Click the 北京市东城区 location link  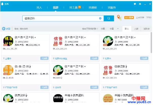[61, 58]
